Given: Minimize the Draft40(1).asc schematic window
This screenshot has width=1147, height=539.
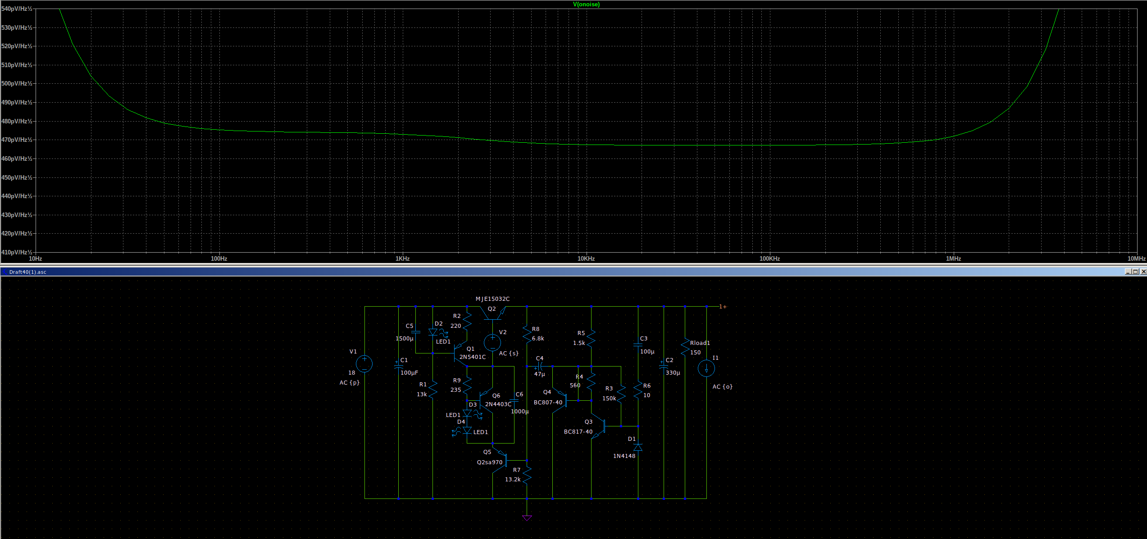Looking at the screenshot, I should click(1128, 272).
